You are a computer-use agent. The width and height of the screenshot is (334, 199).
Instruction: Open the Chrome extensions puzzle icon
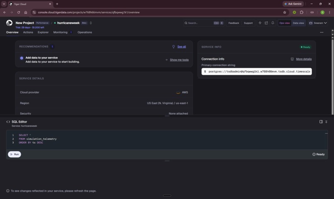(x=301, y=12)
